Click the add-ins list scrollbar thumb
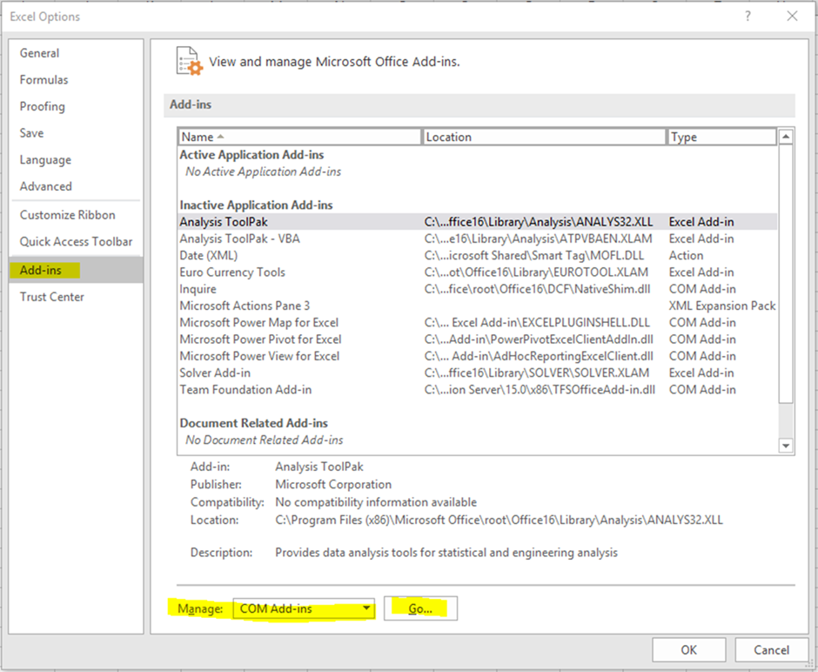The image size is (818, 672). coord(786,274)
